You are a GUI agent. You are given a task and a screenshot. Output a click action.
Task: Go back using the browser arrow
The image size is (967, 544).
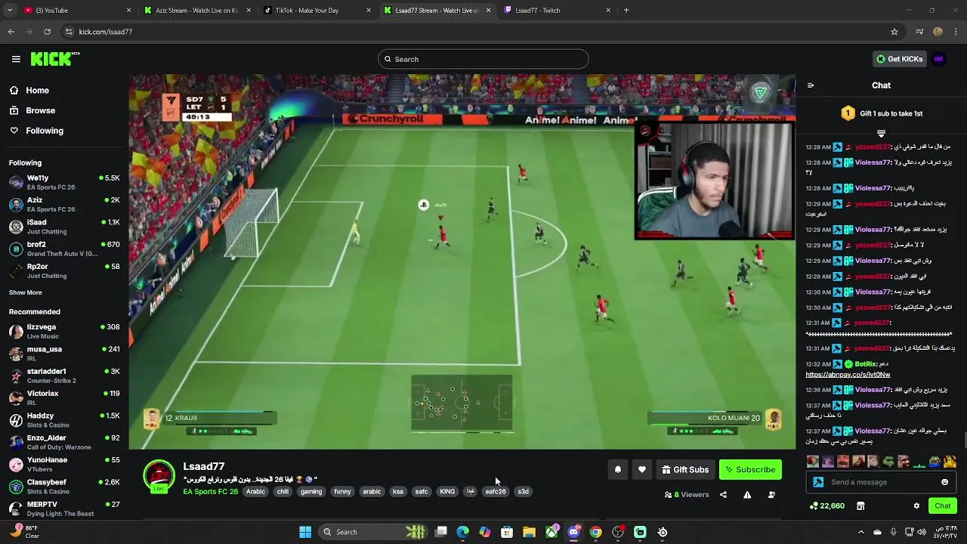tap(11, 32)
